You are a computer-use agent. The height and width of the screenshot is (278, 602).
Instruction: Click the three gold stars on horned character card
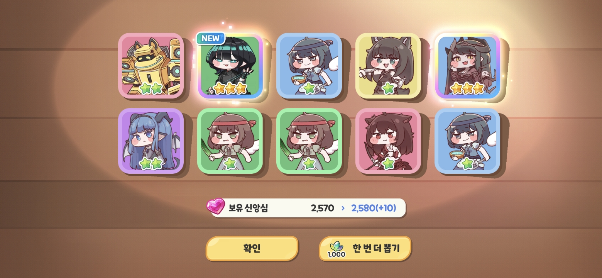coord(467,88)
